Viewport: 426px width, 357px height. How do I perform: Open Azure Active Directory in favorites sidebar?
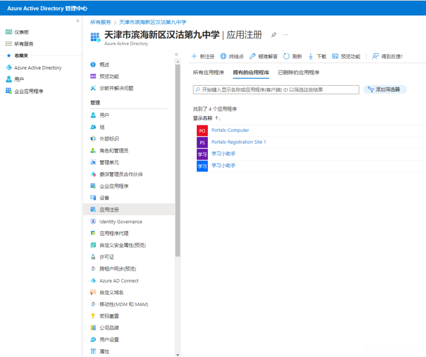point(38,67)
